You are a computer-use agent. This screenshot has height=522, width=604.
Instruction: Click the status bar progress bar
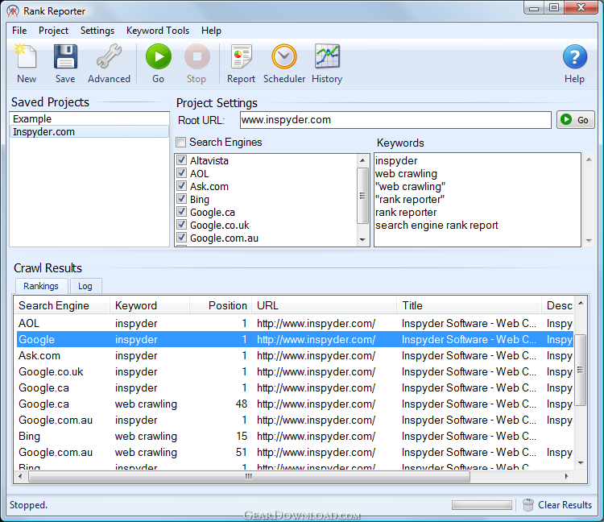pos(482,504)
